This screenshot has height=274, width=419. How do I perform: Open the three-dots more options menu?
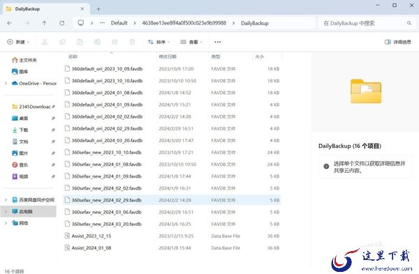(217, 42)
